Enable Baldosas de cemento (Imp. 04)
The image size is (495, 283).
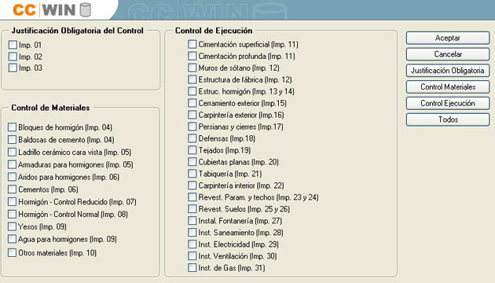[12, 139]
